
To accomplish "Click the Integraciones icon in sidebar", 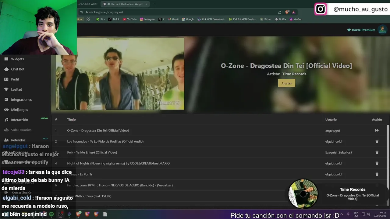I will coord(6,99).
